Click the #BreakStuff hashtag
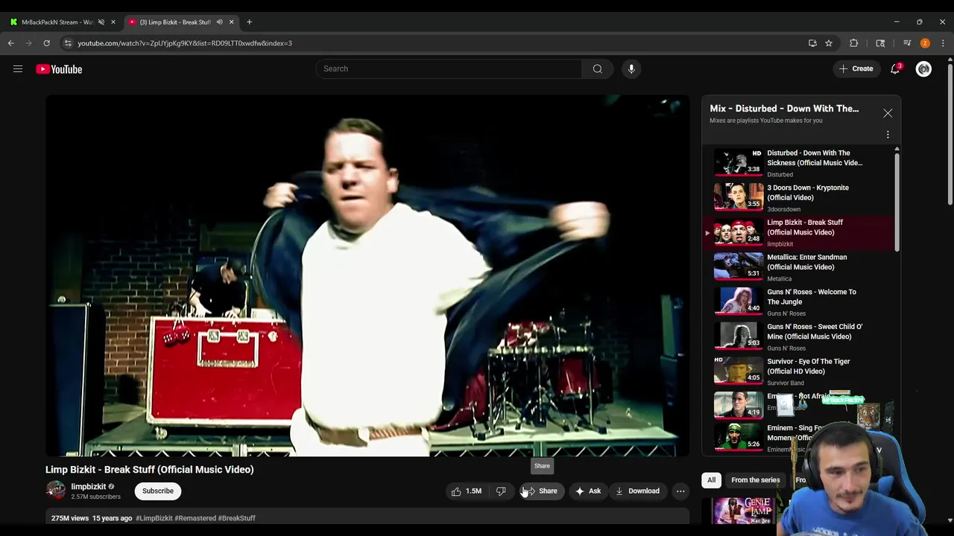This screenshot has width=954, height=536. (x=237, y=518)
